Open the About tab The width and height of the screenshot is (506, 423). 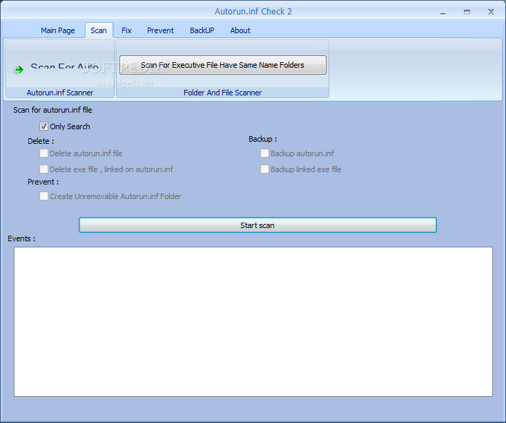(240, 30)
